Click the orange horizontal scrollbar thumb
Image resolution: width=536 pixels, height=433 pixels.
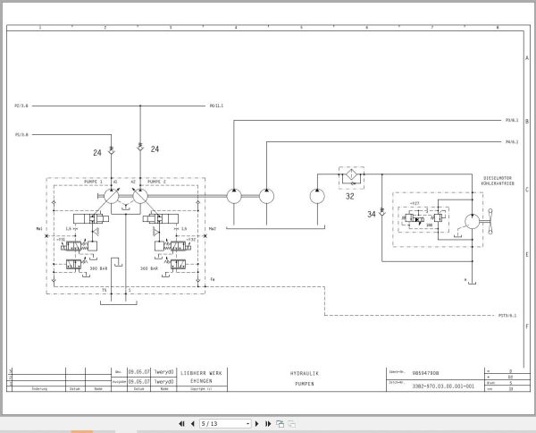click(81, 431)
